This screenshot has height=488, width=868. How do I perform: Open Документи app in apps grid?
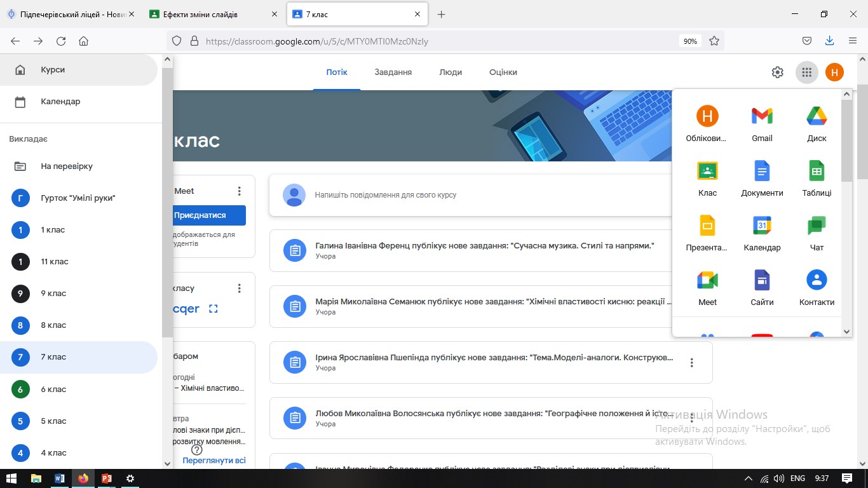pyautogui.click(x=762, y=179)
